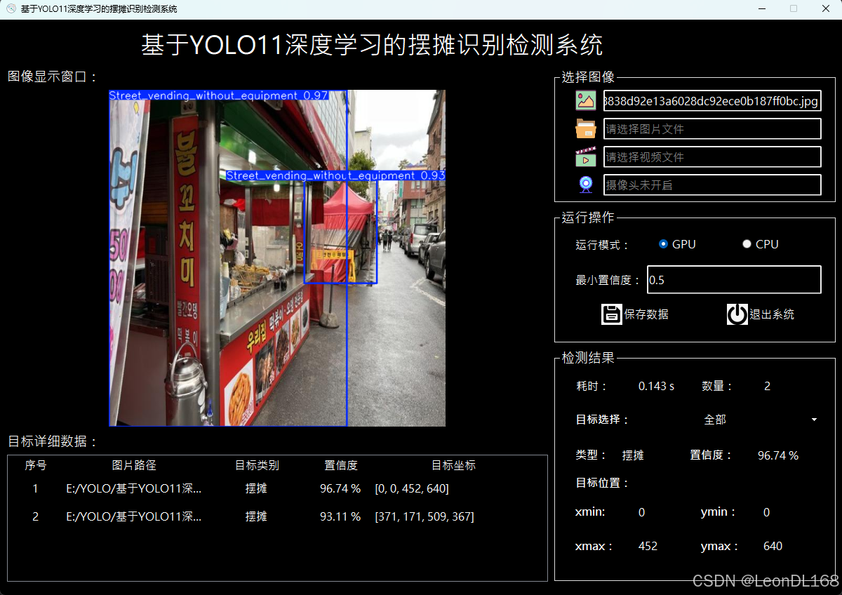Click the 置信度 column header in table
Image resolution: width=842 pixels, height=595 pixels.
[341, 465]
